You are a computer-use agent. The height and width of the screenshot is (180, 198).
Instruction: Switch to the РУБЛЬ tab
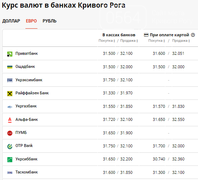coord(49,21)
